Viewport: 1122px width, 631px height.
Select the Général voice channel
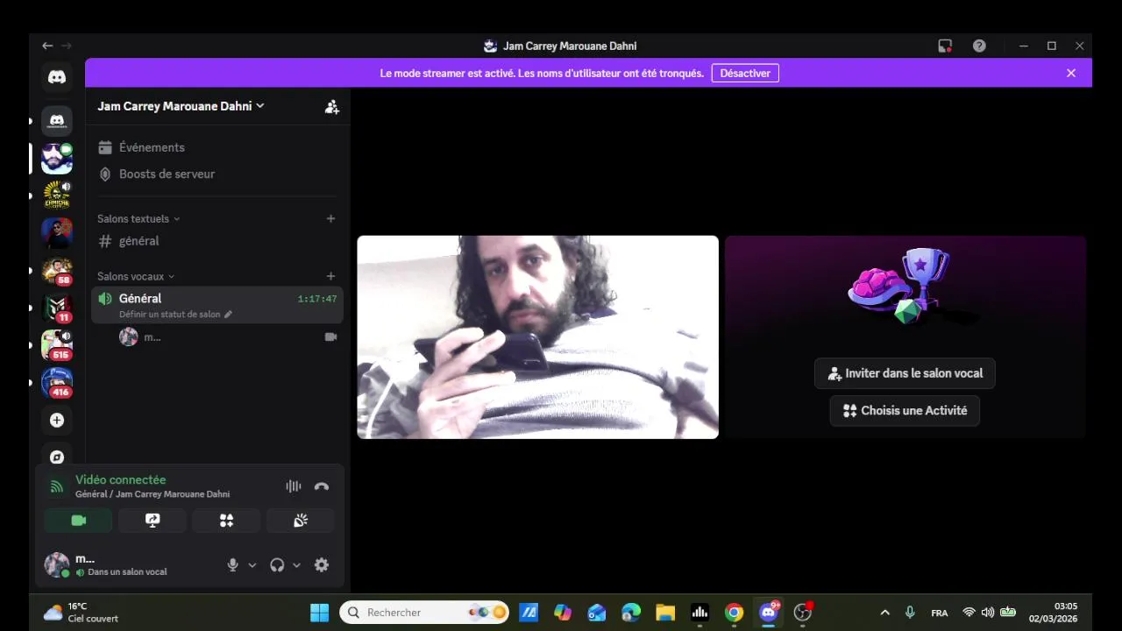(x=217, y=305)
